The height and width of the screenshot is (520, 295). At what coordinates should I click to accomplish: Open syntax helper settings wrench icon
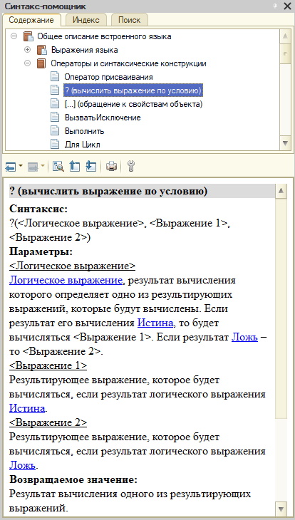coord(130,166)
